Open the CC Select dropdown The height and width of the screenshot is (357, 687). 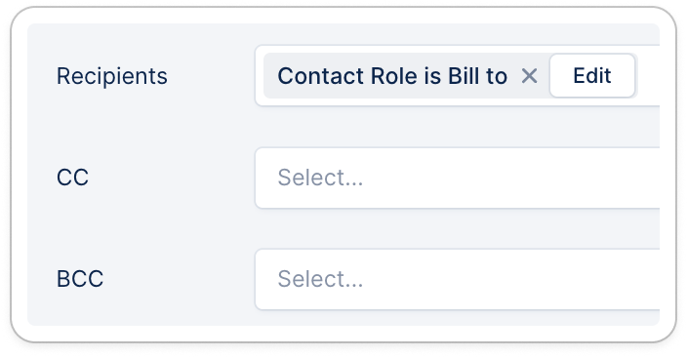[457, 178]
